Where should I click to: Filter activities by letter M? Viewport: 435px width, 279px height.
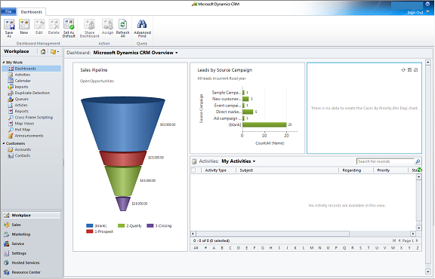point(312,247)
